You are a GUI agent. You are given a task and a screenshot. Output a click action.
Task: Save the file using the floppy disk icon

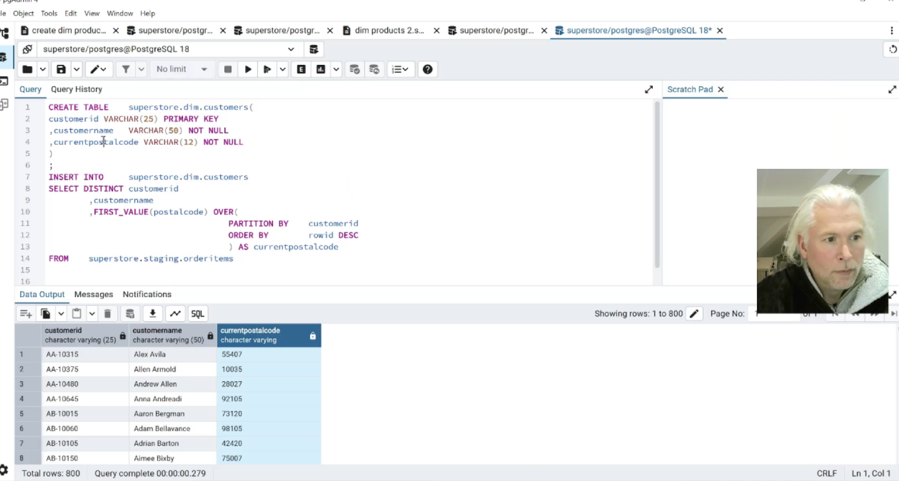pyautogui.click(x=61, y=69)
